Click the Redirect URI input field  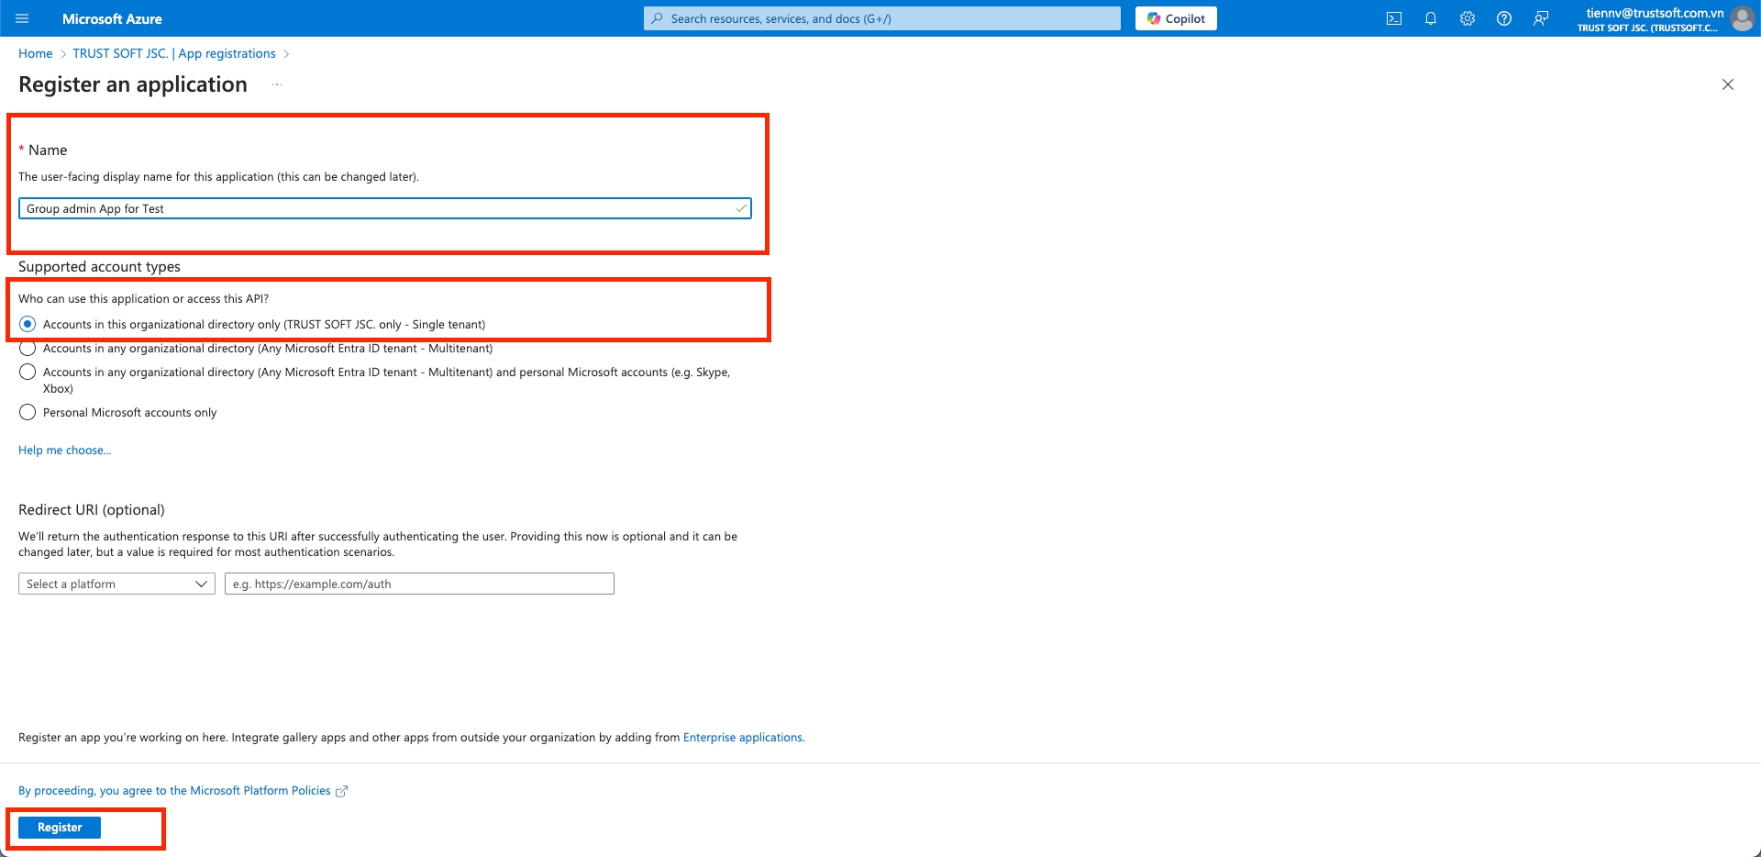tap(419, 584)
